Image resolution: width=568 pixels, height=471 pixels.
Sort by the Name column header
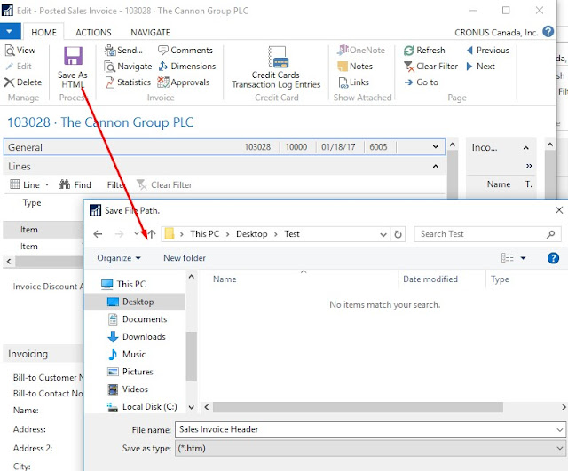pyautogui.click(x=225, y=279)
